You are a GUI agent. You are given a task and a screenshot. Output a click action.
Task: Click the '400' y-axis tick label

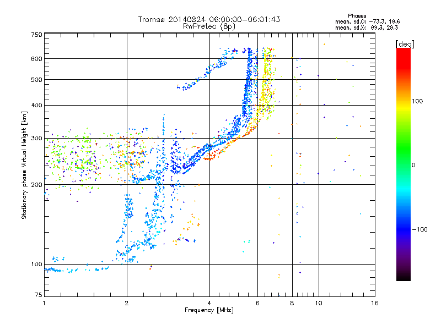(36, 106)
